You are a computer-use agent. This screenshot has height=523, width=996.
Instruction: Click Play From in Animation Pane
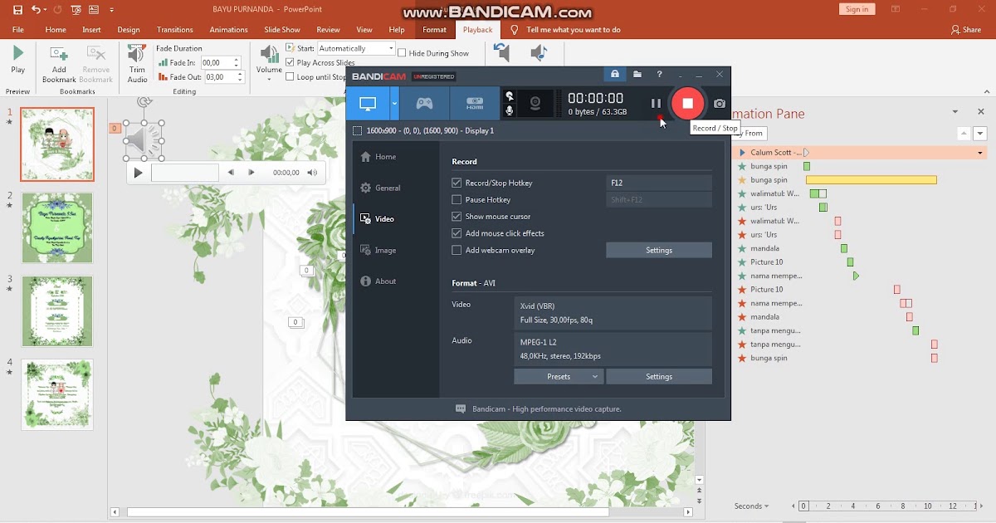coord(749,133)
